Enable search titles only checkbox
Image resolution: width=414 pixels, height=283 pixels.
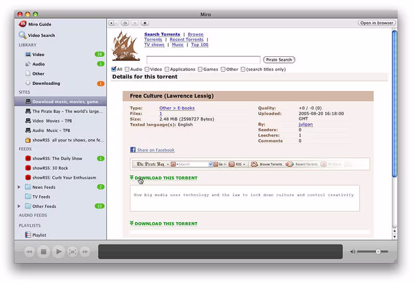pyautogui.click(x=243, y=69)
